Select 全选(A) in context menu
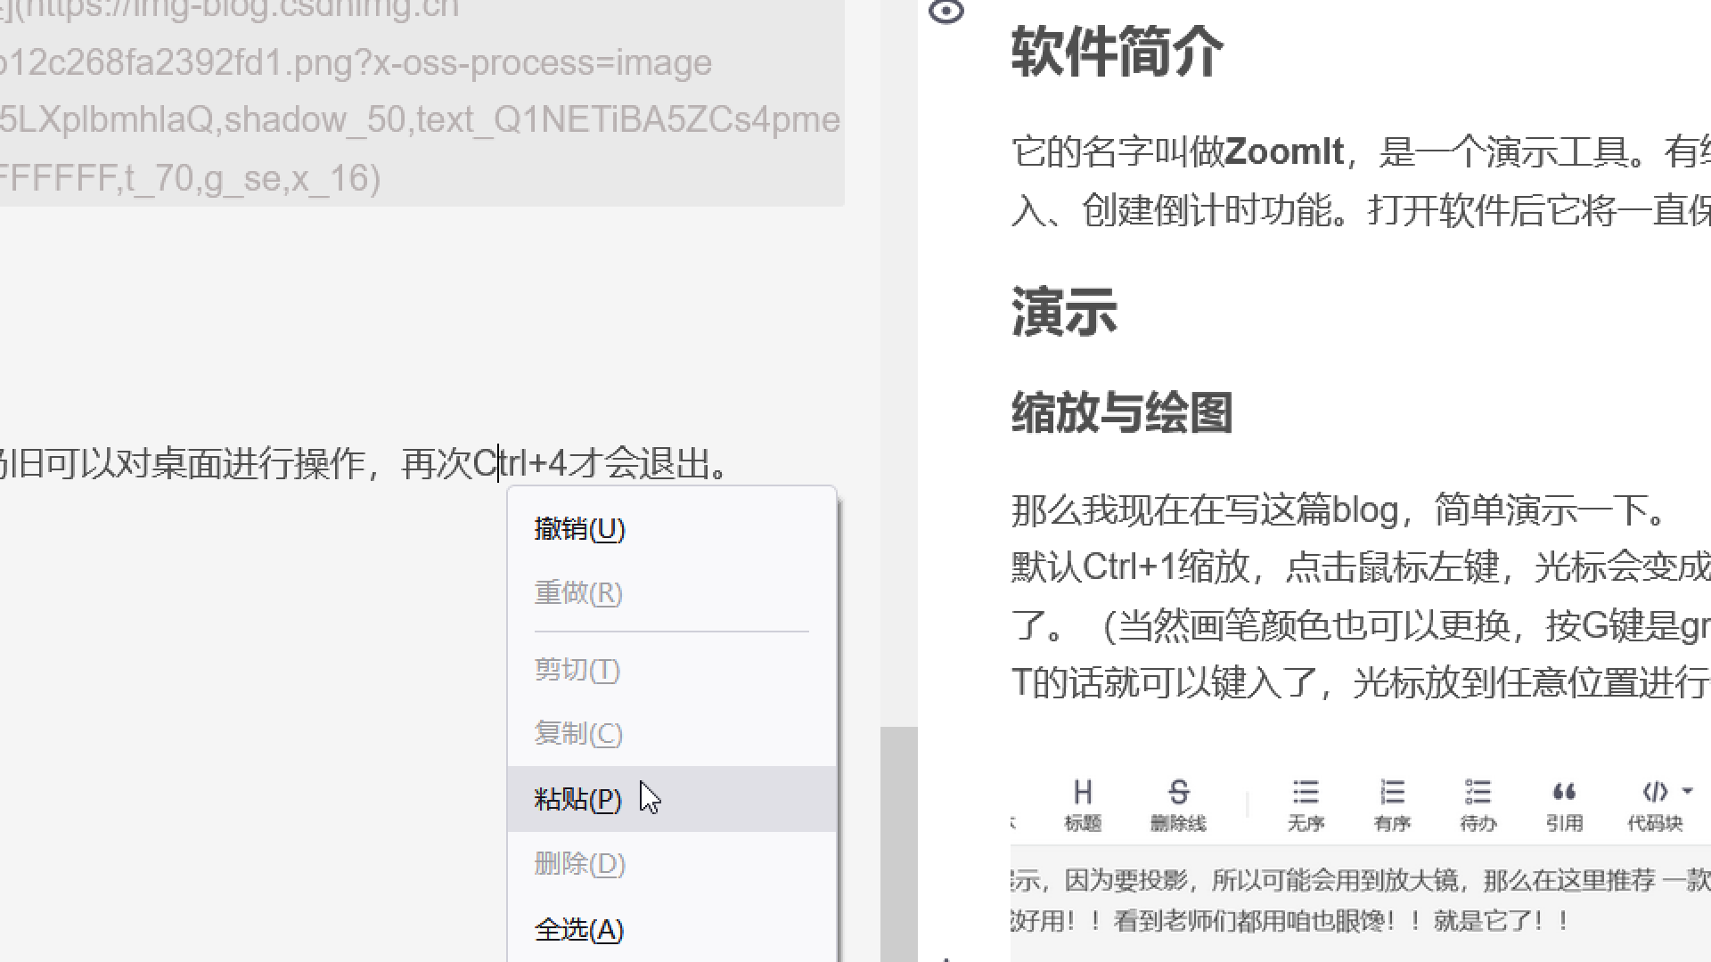1711x962 pixels. click(579, 930)
